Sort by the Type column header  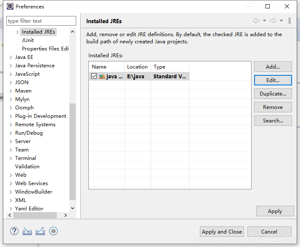pyautogui.click(x=170, y=67)
